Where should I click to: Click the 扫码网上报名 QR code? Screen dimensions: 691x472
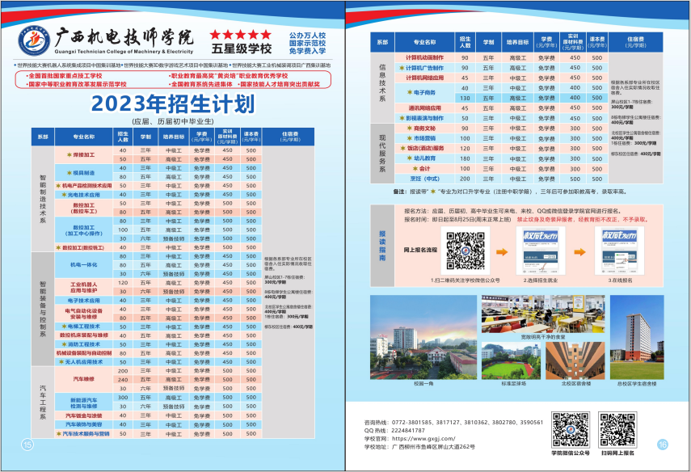[x=617, y=430]
